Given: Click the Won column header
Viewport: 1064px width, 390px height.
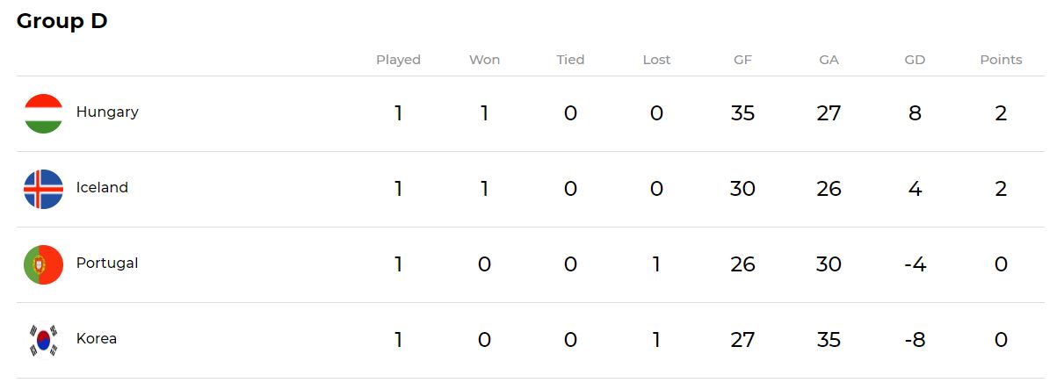Looking at the screenshot, I should [484, 60].
